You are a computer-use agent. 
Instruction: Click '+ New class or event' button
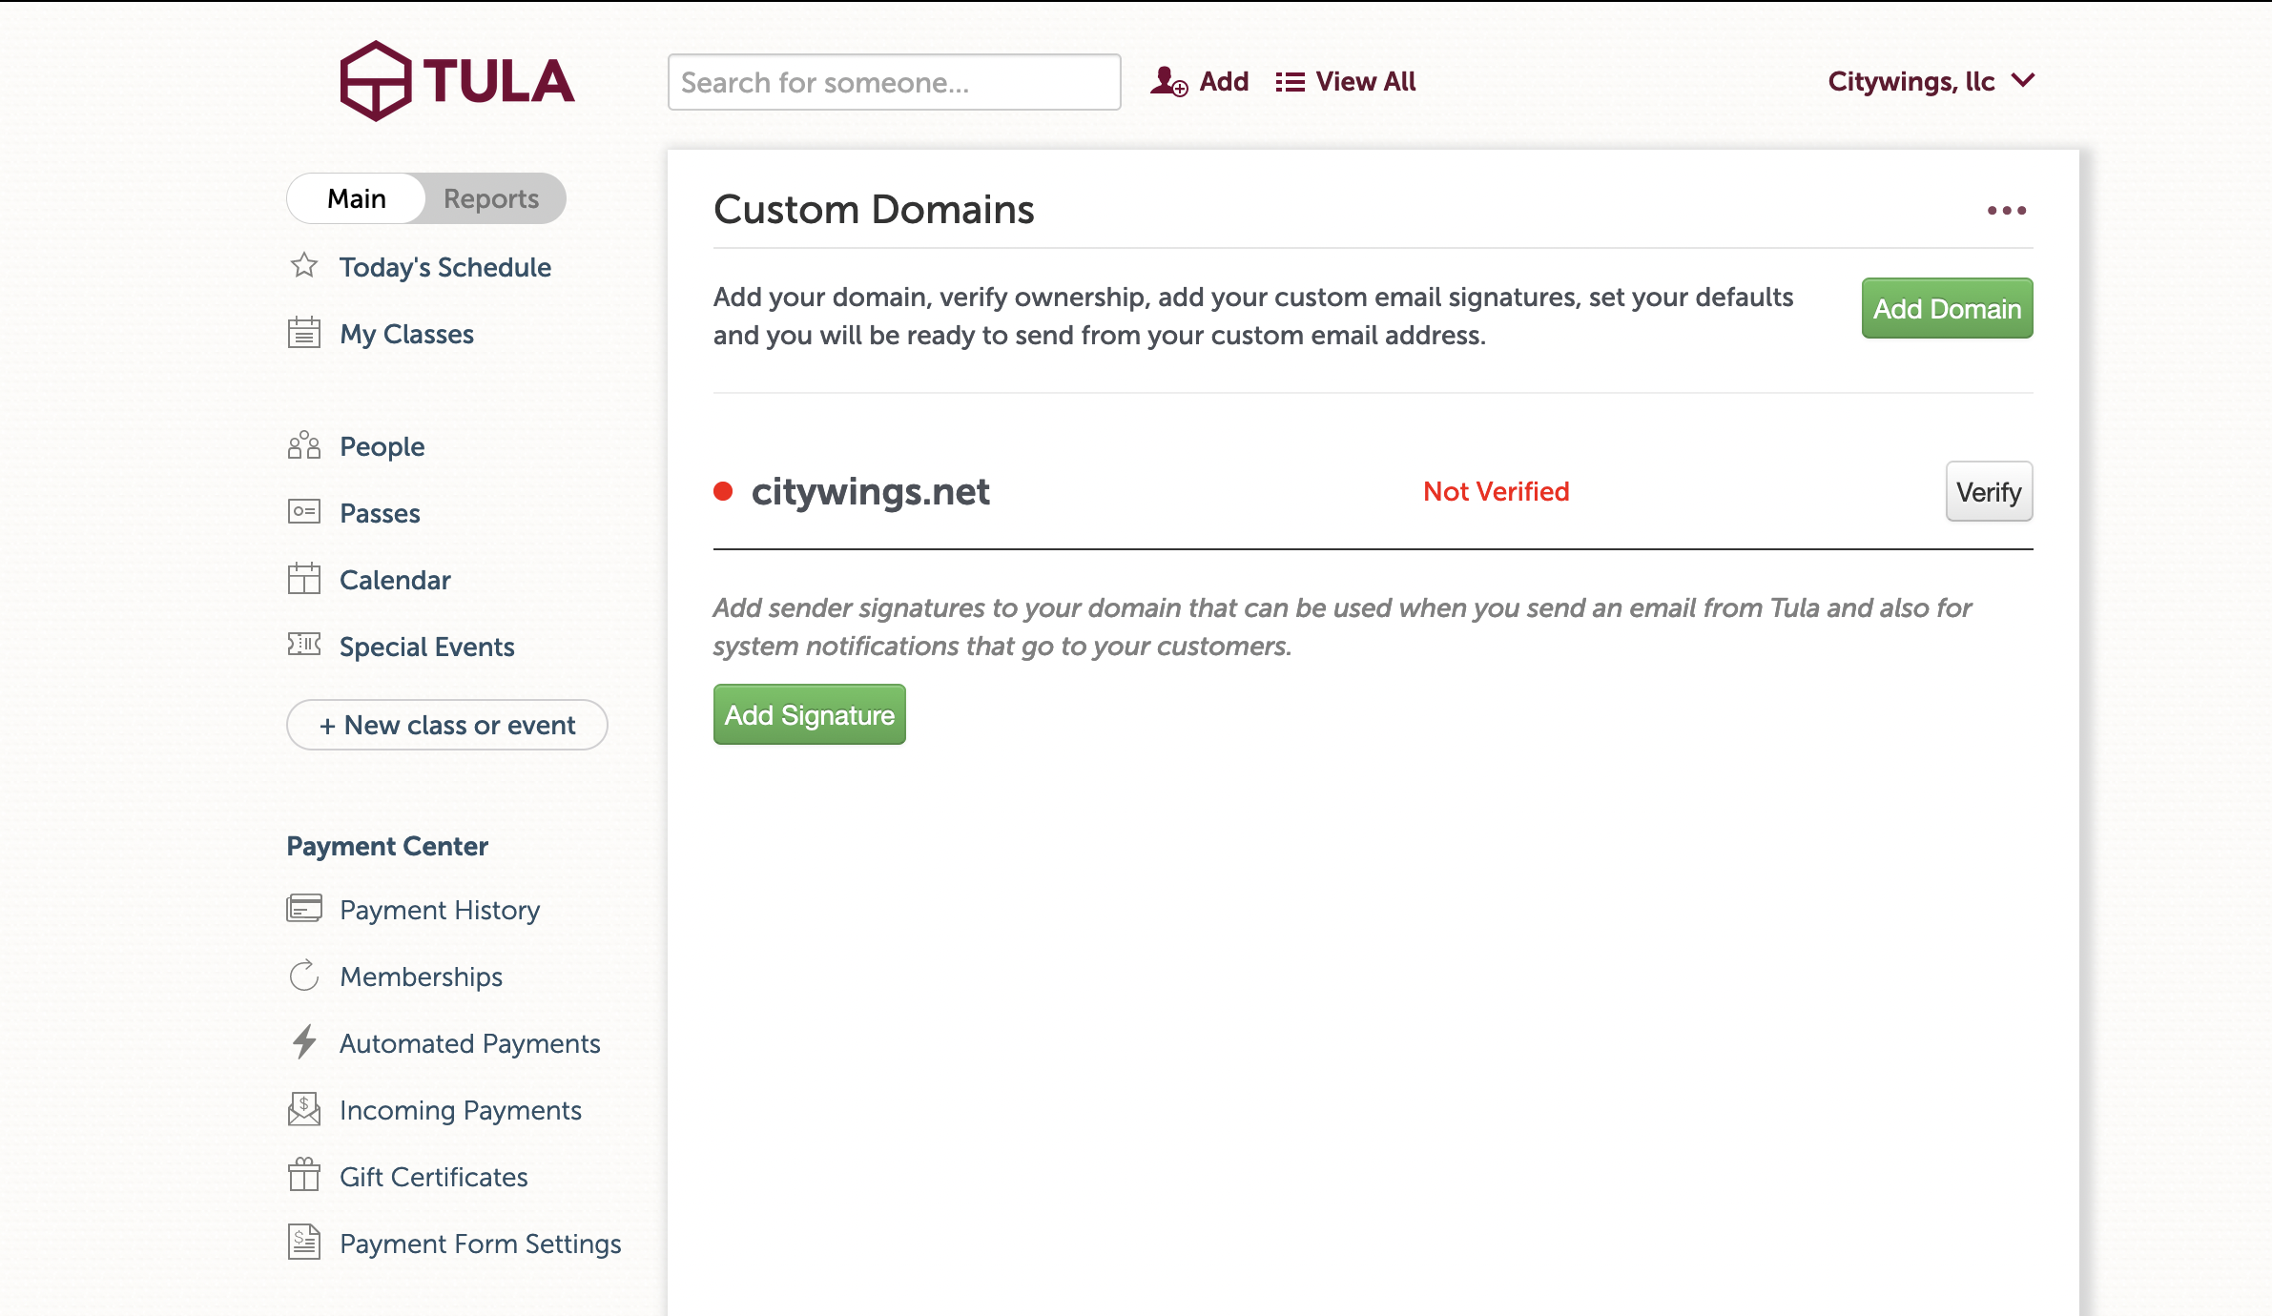click(x=446, y=725)
